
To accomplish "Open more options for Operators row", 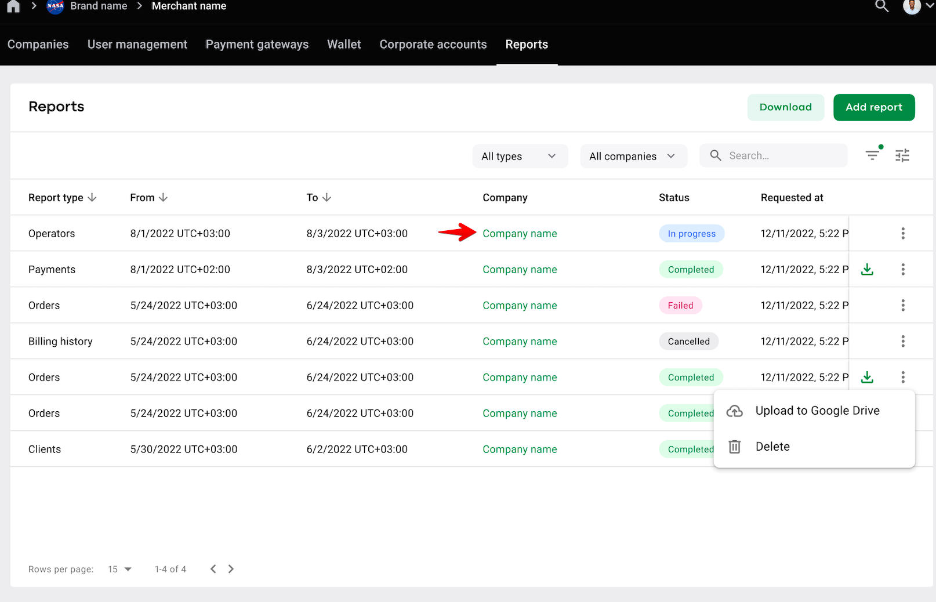I will pyautogui.click(x=903, y=233).
